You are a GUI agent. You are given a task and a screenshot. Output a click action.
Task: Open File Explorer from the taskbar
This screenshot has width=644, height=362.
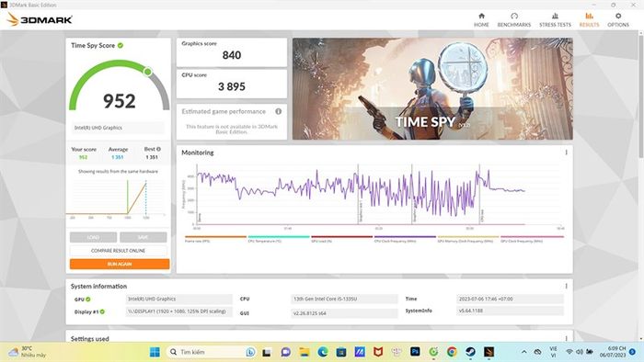tap(305, 352)
